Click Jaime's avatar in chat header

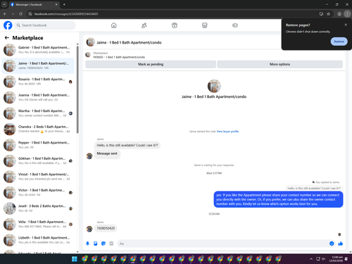(x=91, y=42)
